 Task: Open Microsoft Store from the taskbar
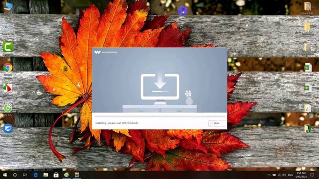pos(56,175)
